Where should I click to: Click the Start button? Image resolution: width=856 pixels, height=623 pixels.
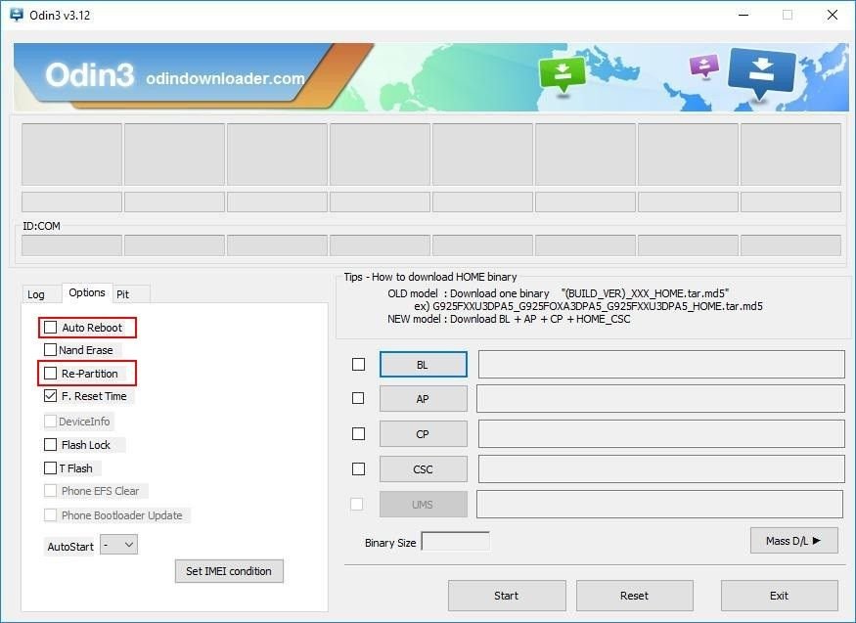point(507,596)
